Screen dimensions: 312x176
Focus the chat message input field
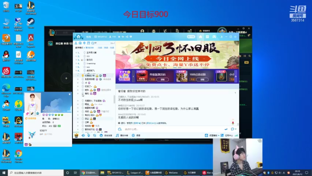pos(173,129)
